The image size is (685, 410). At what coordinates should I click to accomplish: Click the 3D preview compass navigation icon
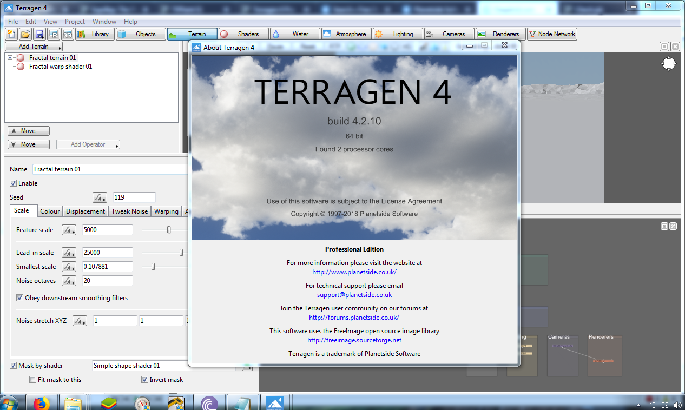[669, 64]
